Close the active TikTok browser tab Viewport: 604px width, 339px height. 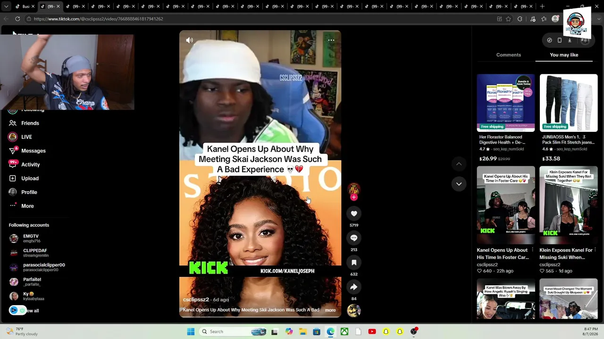[58, 7]
